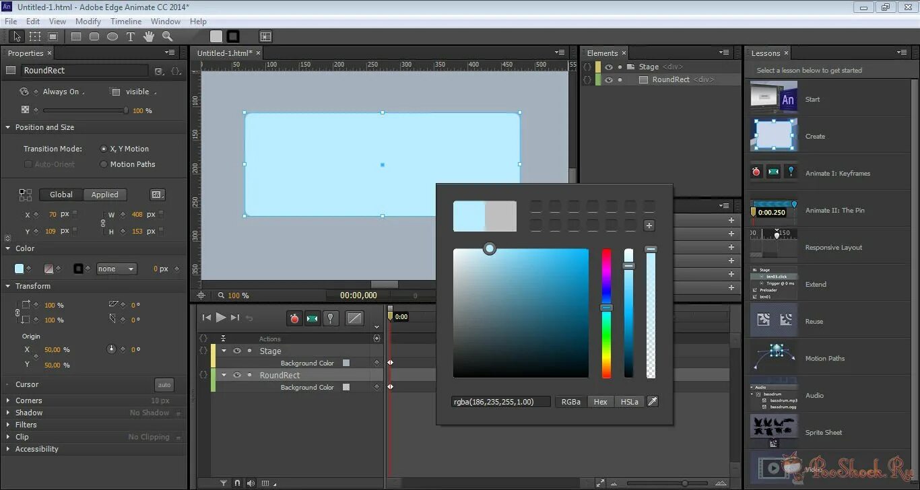Screen dimensions: 920x490
Task: Toggle Stage visibility eye in timeline
Action: coord(237,351)
